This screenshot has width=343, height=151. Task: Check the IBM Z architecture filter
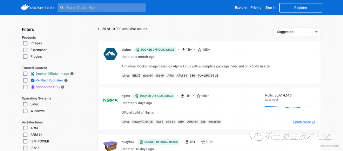tap(25, 148)
